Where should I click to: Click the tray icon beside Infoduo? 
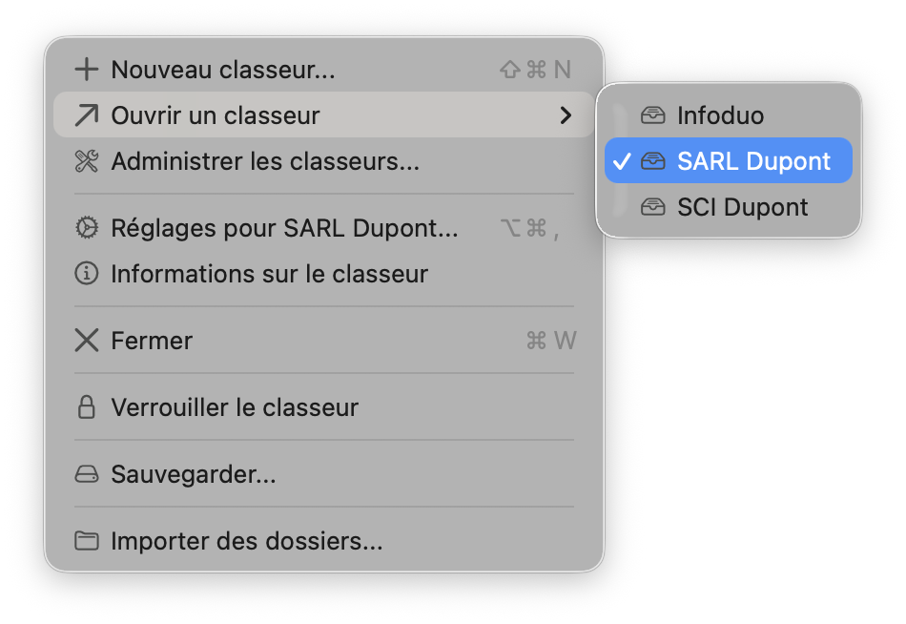(x=653, y=115)
